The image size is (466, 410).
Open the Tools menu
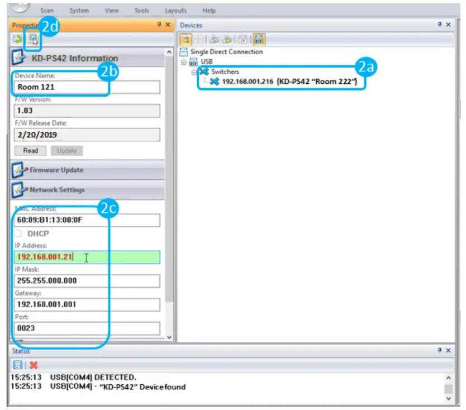[141, 11]
